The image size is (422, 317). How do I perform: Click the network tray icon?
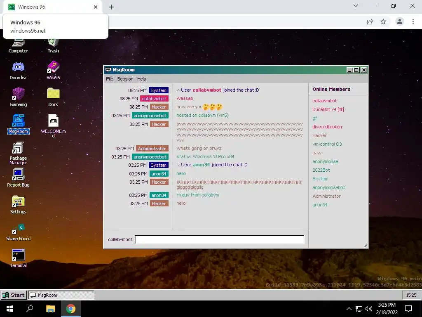(x=359, y=309)
